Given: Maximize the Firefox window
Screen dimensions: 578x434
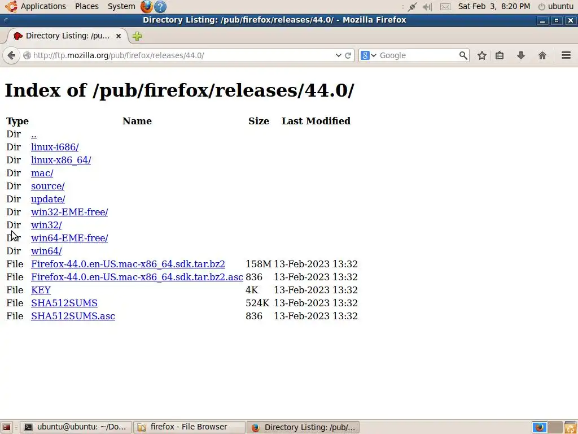Looking at the screenshot, I should click(x=557, y=21).
